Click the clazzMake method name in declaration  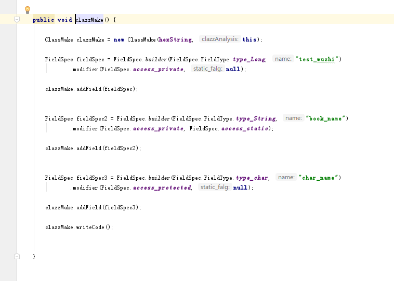89,20
